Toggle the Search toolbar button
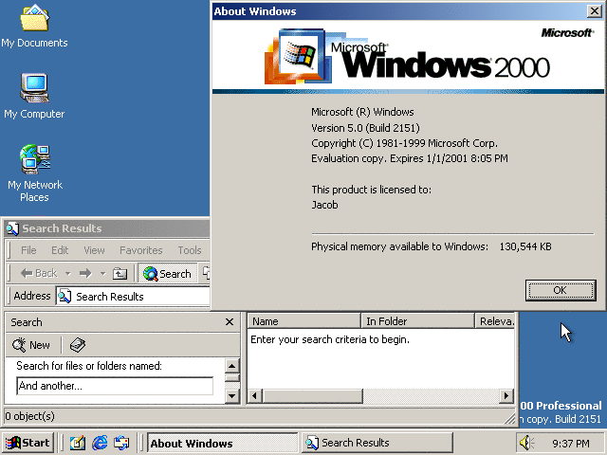Image resolution: width=607 pixels, height=455 pixels. pyautogui.click(x=167, y=274)
